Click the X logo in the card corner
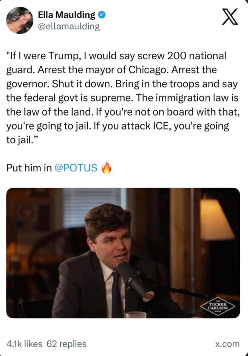The width and height of the screenshot is (248, 356). (230, 17)
